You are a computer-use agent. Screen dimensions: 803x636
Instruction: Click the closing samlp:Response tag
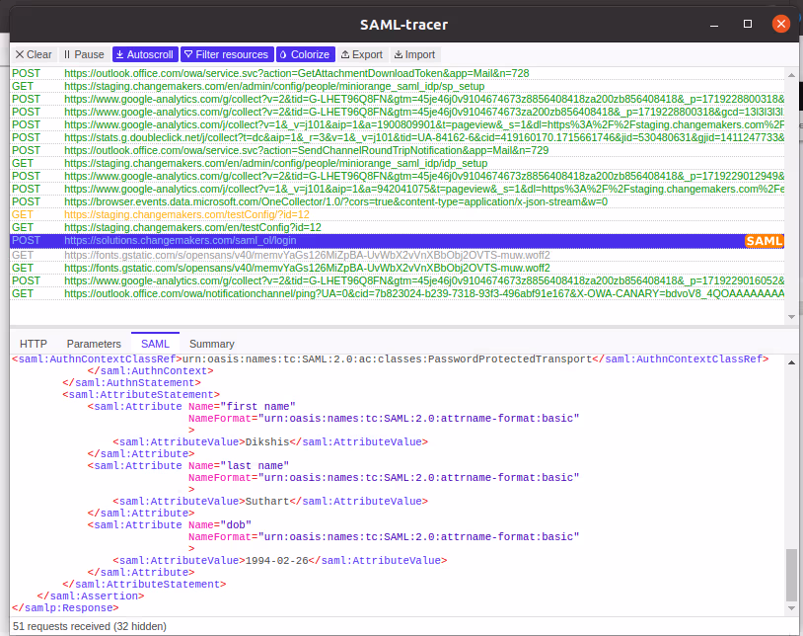coord(65,608)
